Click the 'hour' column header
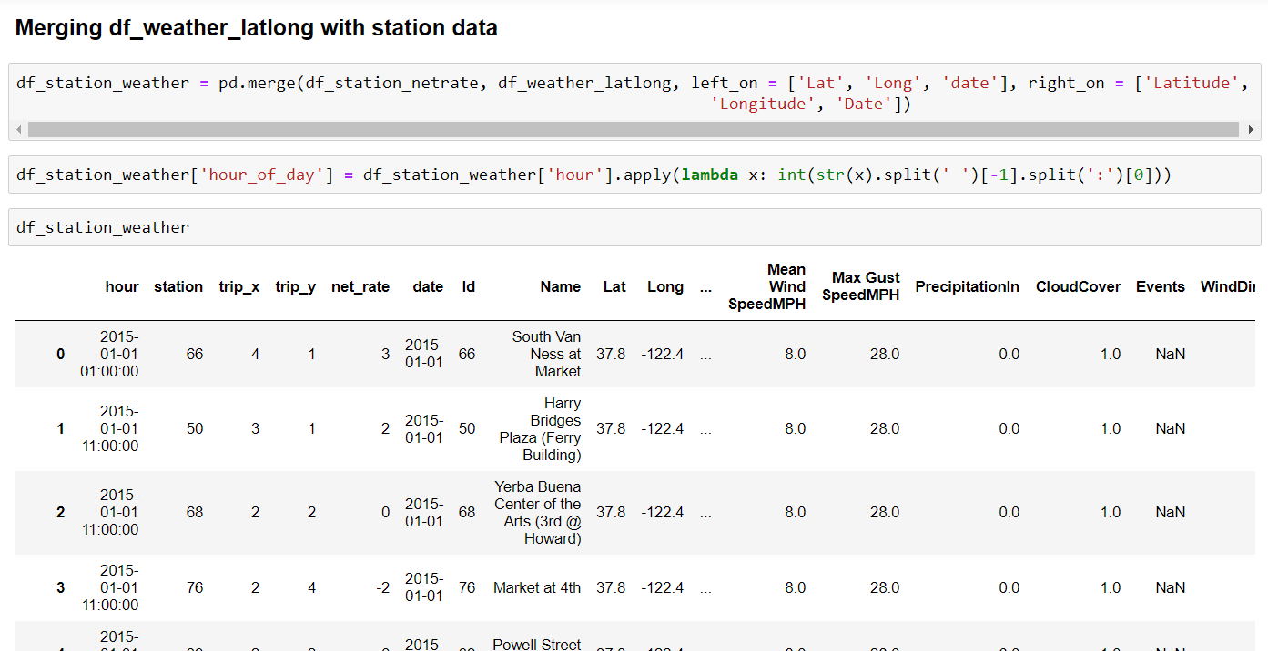This screenshot has height=651, width=1268. click(122, 287)
